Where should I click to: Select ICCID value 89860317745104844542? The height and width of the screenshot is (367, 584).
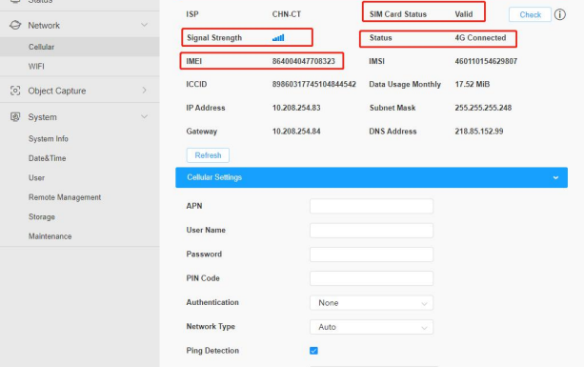(314, 84)
